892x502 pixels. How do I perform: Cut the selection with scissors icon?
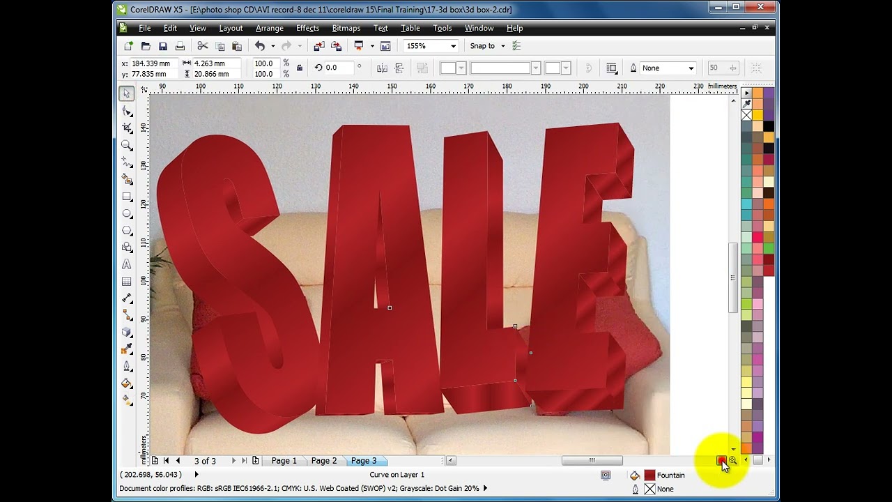pos(203,46)
